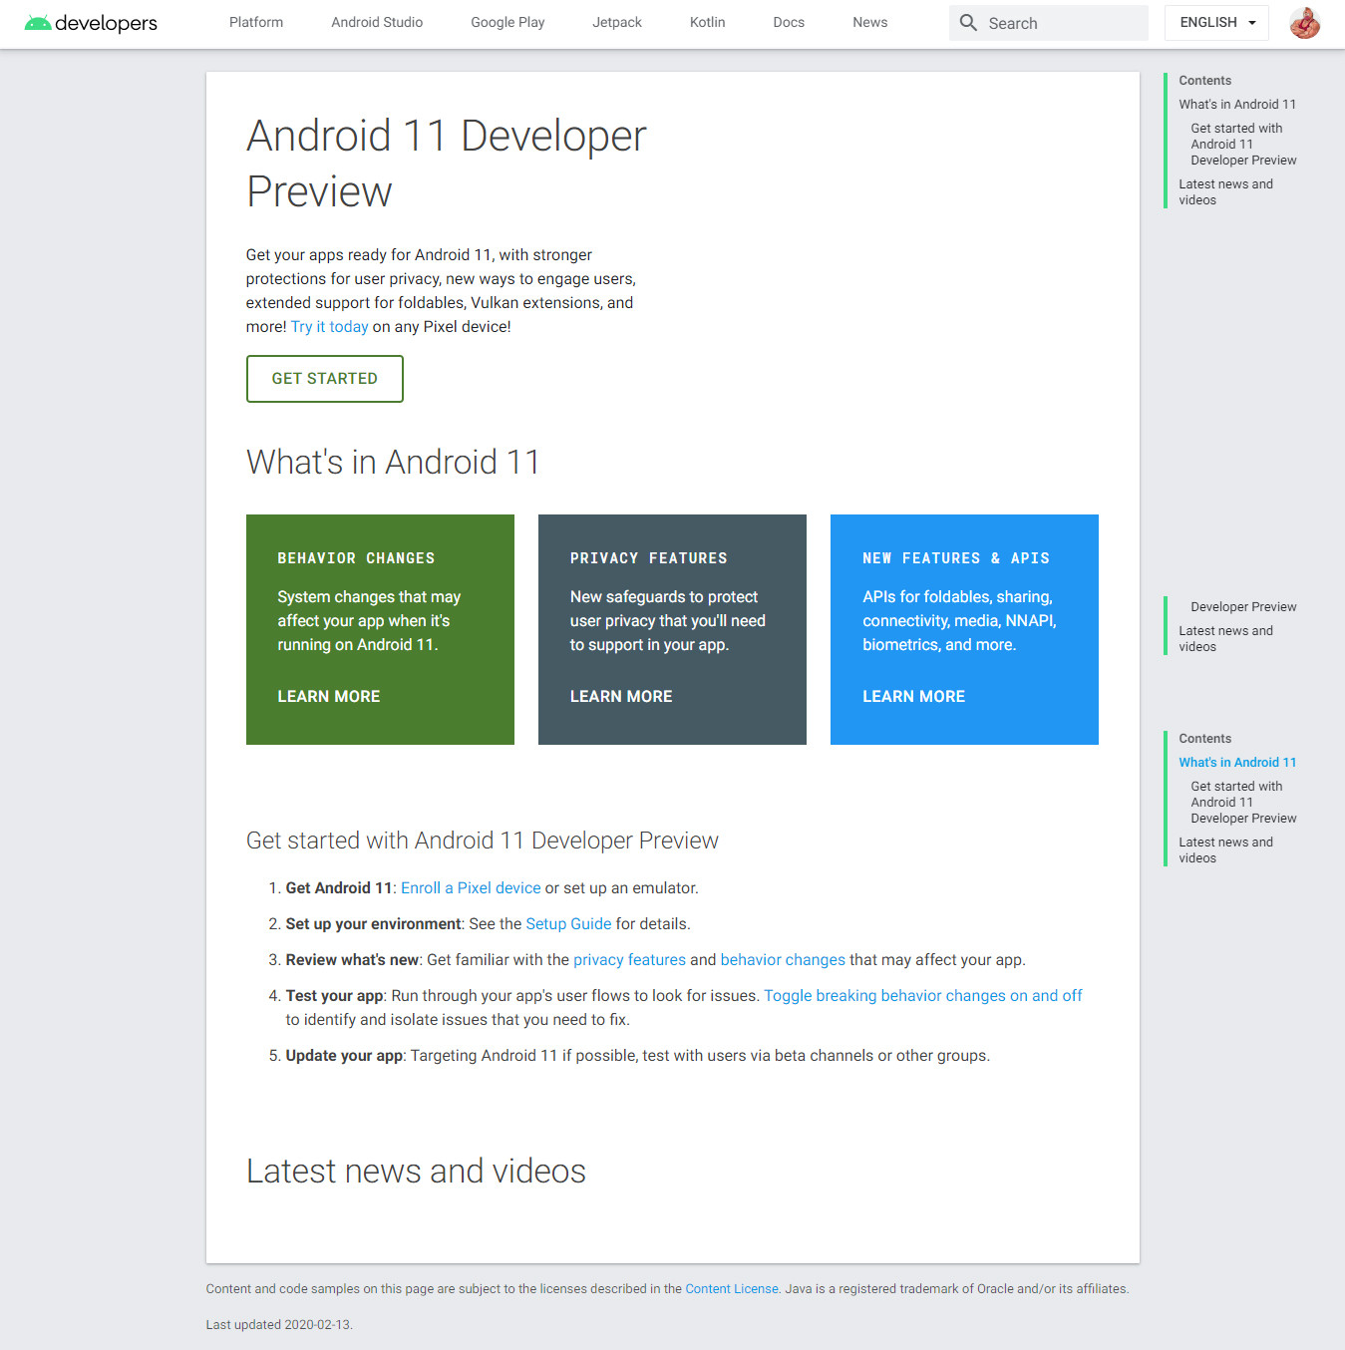Select Google Play in the top navigation
This screenshot has width=1345, height=1350.
pyautogui.click(x=507, y=23)
